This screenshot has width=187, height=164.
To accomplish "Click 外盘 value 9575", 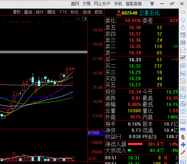I will [x=136, y=117].
